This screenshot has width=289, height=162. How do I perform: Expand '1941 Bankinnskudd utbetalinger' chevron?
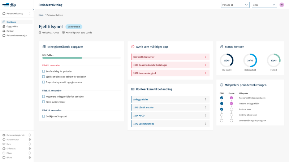206,65
